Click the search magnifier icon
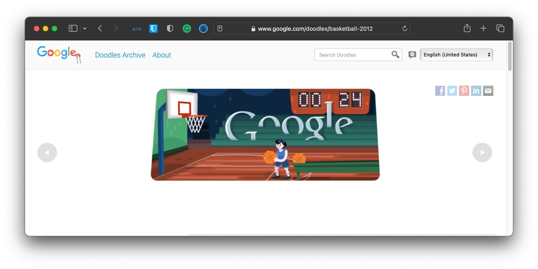This screenshot has width=538, height=269. (395, 54)
